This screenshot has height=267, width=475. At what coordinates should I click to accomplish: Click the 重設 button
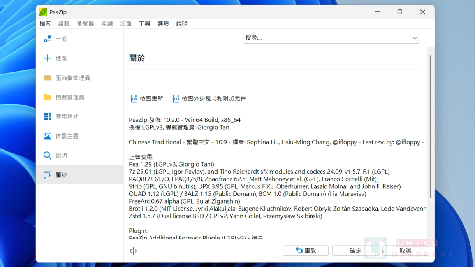tap(306, 250)
